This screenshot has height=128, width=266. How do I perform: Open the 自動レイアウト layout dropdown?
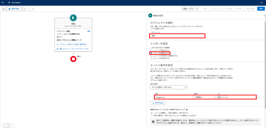(190, 9)
